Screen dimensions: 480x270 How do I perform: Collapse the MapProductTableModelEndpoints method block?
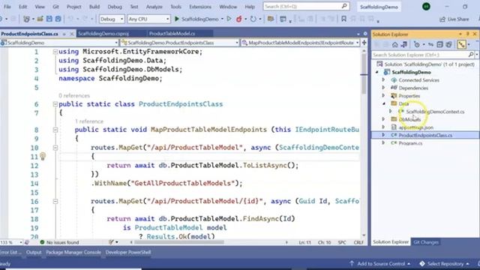click(x=55, y=130)
